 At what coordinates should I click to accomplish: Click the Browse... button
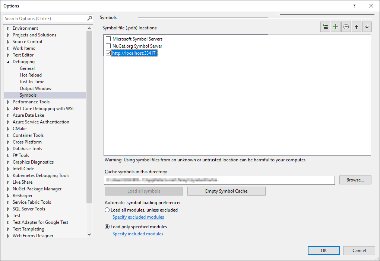click(355, 180)
